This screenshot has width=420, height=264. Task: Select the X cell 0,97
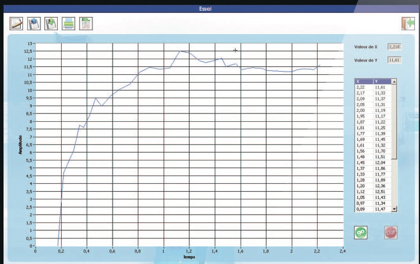pos(364,203)
